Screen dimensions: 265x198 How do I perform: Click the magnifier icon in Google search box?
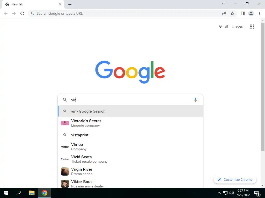coord(65,100)
